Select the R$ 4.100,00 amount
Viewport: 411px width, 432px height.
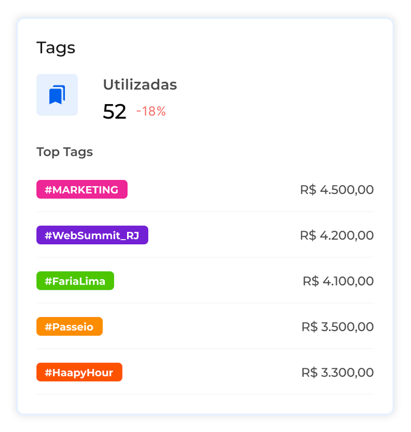point(338,281)
